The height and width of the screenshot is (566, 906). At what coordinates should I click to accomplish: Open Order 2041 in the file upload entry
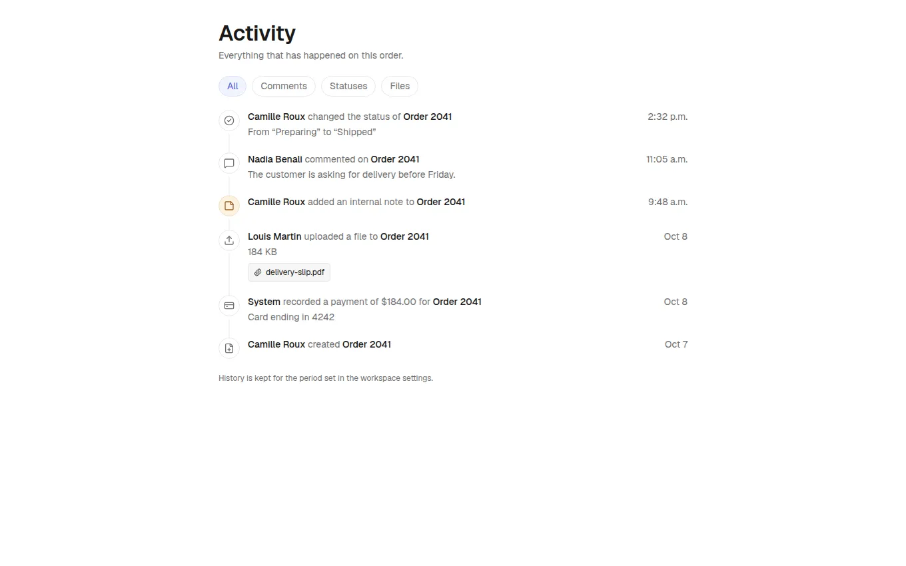[404, 236]
